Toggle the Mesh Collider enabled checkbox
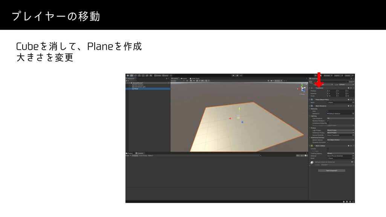Image resolution: width=386 pixels, height=217 pixels. (314, 146)
